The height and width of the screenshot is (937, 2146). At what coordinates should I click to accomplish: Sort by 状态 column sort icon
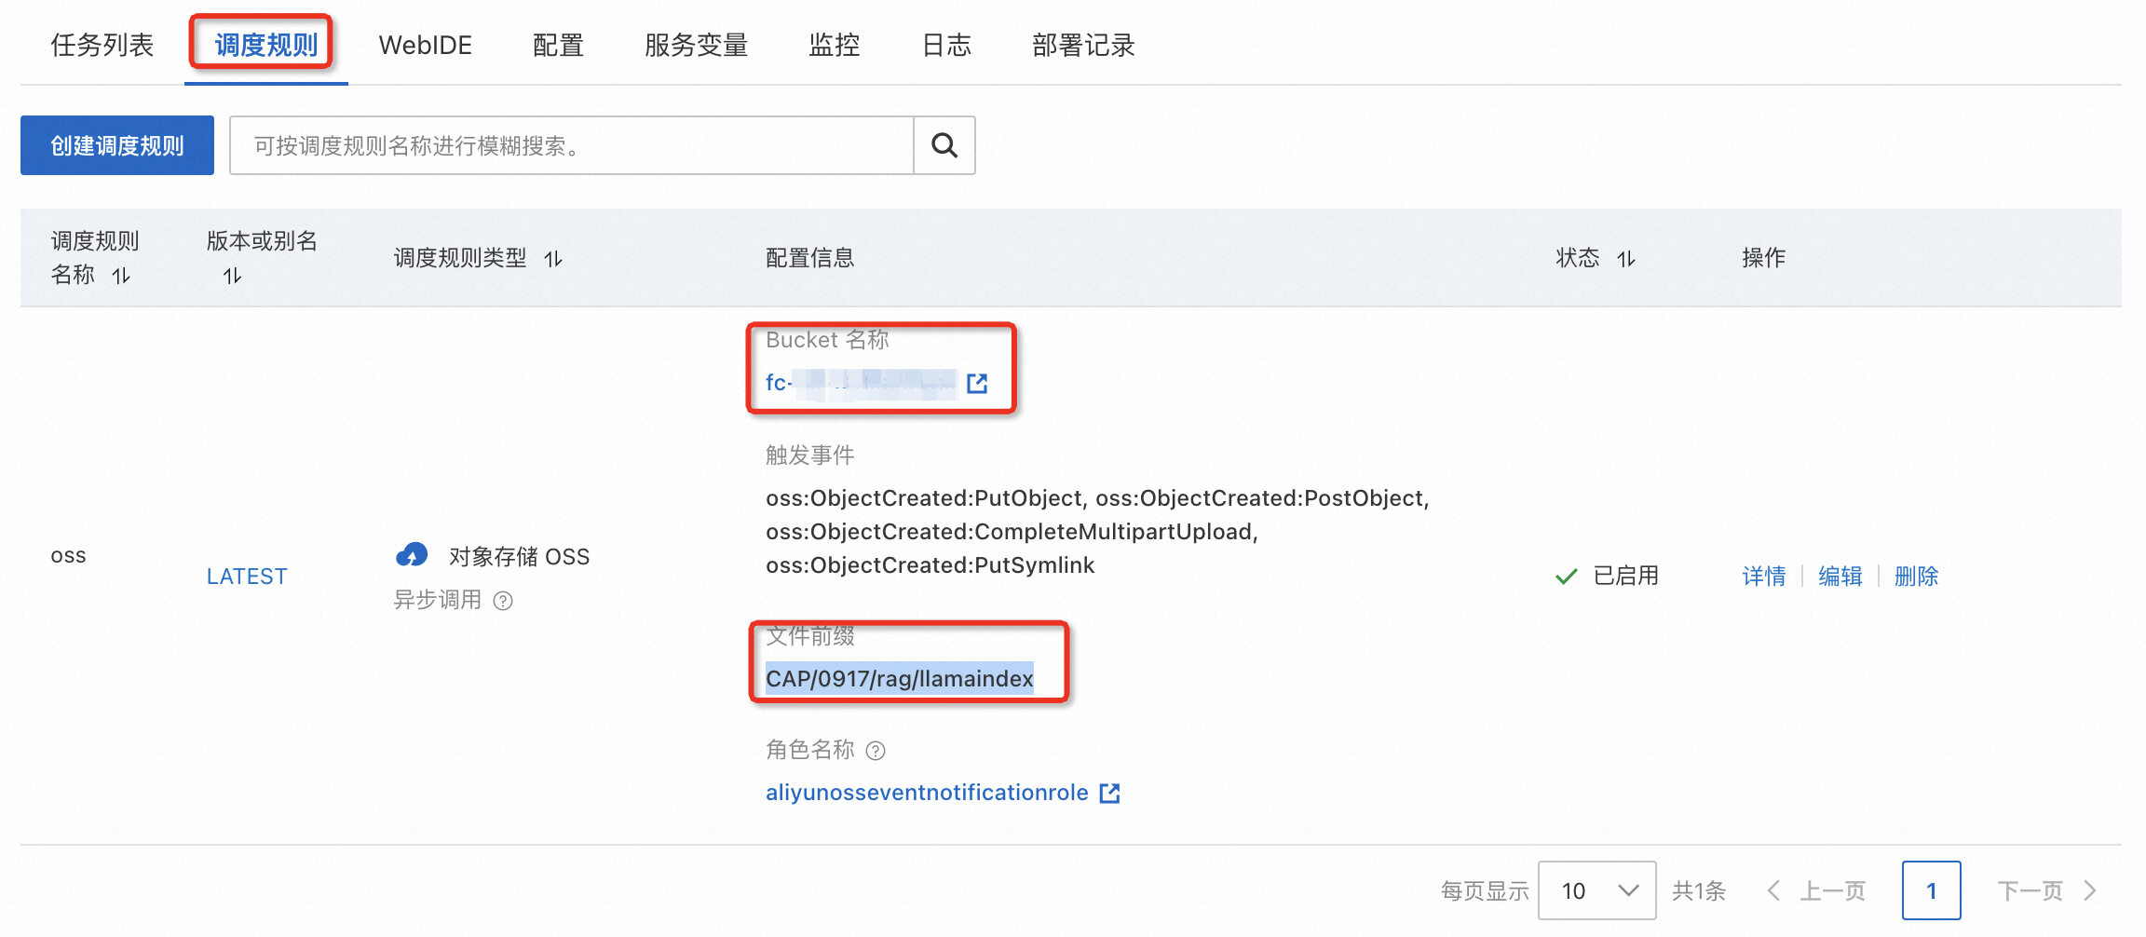pyautogui.click(x=1626, y=259)
